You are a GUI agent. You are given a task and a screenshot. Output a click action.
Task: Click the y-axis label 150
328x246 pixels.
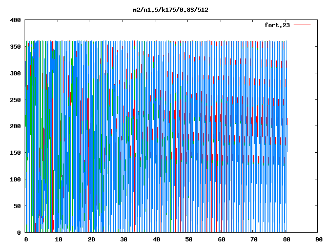point(15,153)
